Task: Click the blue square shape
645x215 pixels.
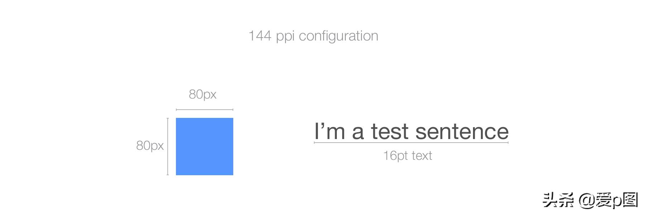Action: point(205,147)
